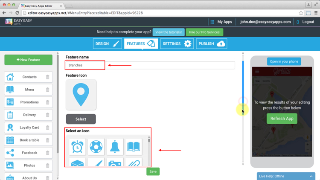This screenshot has width=320, height=180.
Task: Click the Book a table calendar icon
Action: [10, 140]
